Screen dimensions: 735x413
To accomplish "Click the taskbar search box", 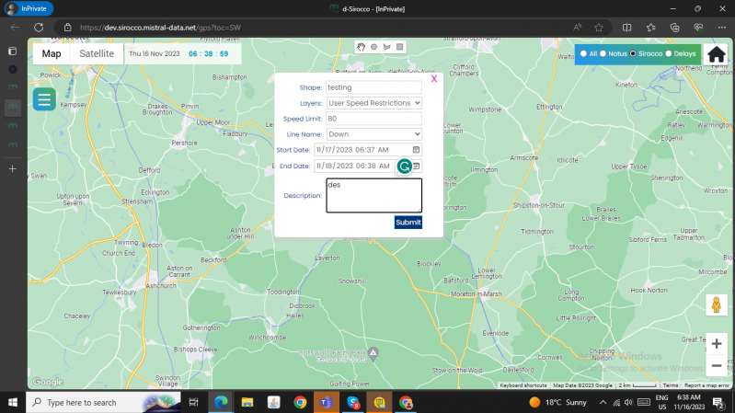I will click(103, 402).
